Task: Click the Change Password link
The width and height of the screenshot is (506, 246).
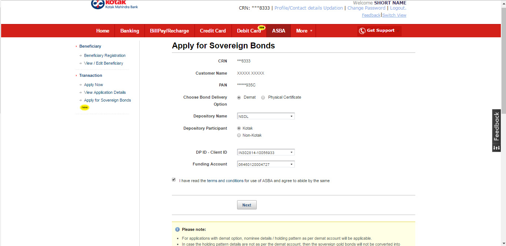Action: click(x=366, y=8)
